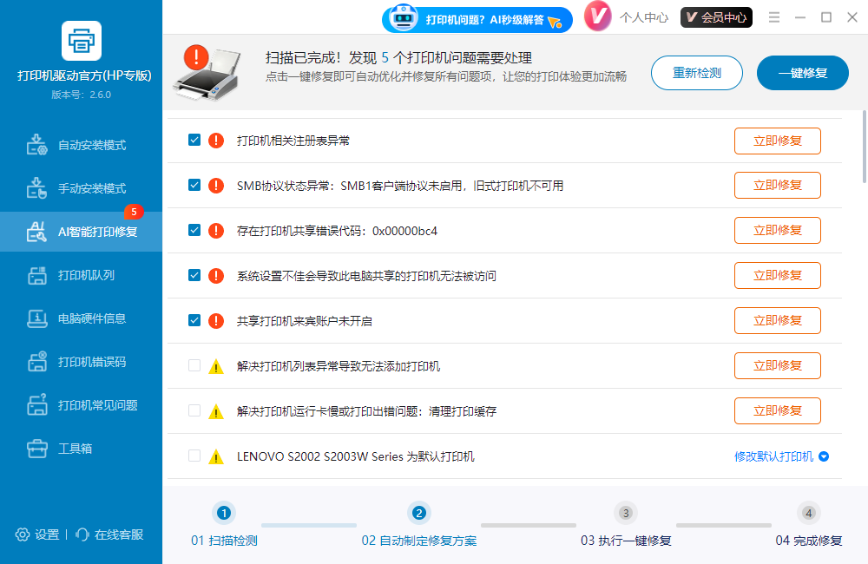Click step 3 执行一键修复 progress marker
This screenshot has height=564, width=868.
coord(625,513)
